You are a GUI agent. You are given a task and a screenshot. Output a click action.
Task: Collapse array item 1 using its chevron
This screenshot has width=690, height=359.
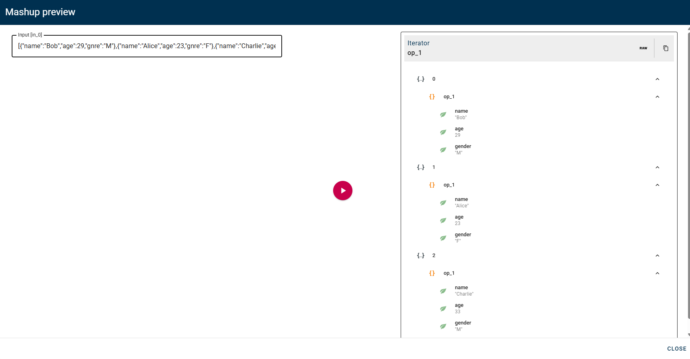click(x=657, y=167)
